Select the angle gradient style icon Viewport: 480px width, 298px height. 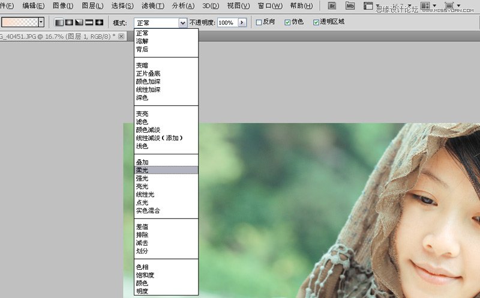[79, 22]
